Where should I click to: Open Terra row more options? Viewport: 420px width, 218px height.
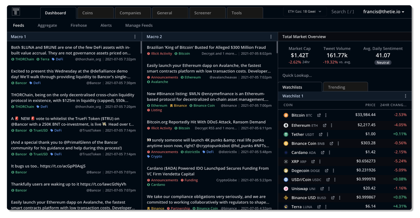coord(326,207)
